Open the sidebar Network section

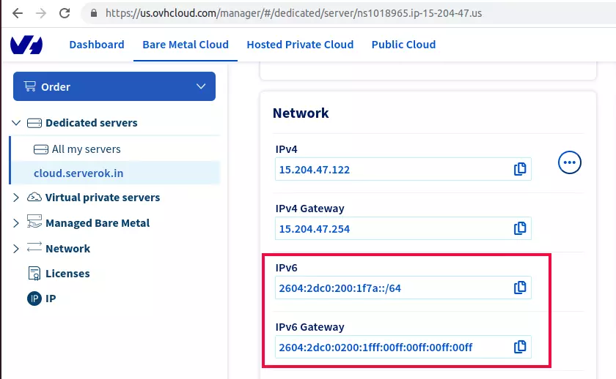pos(67,249)
